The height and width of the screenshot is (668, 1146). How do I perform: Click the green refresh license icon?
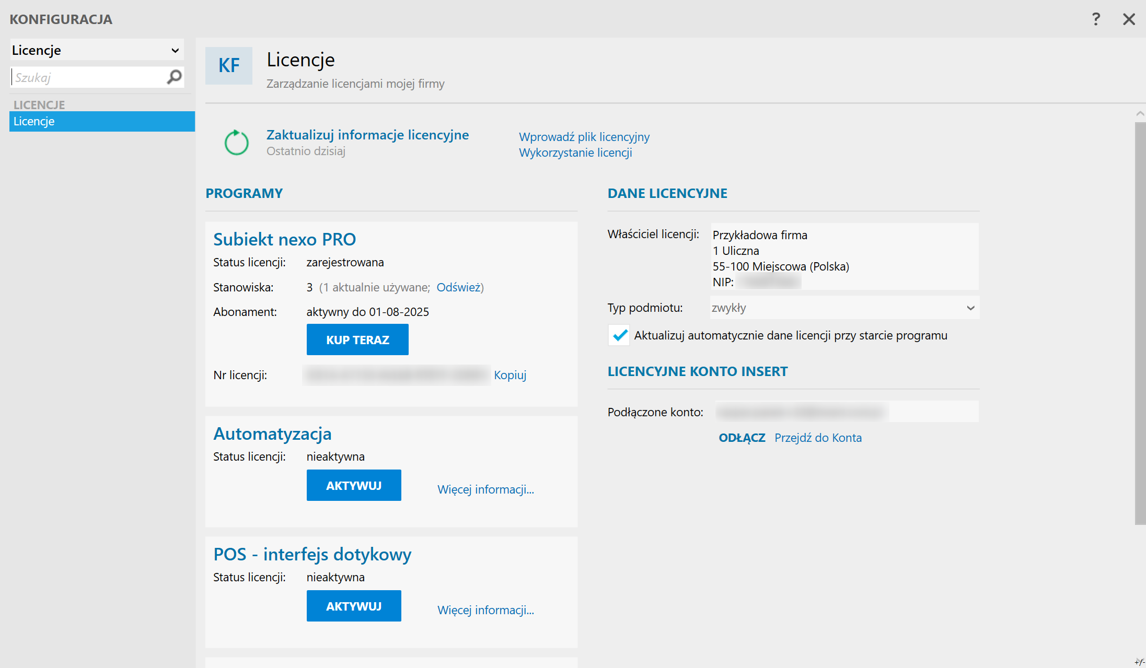pyautogui.click(x=236, y=143)
